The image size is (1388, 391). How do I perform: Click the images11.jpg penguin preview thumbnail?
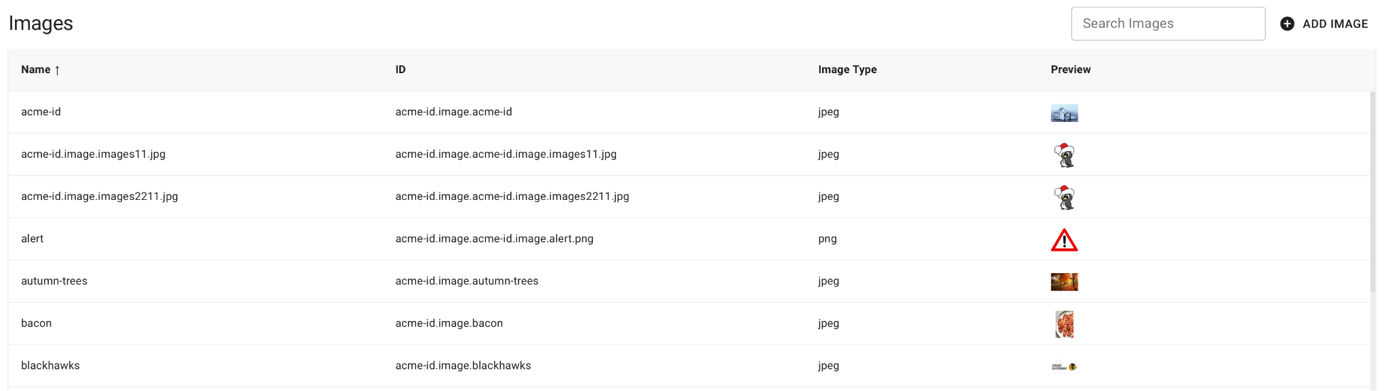click(x=1064, y=155)
